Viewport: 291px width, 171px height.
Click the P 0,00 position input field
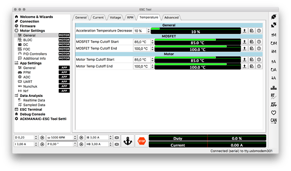[x=60, y=144]
